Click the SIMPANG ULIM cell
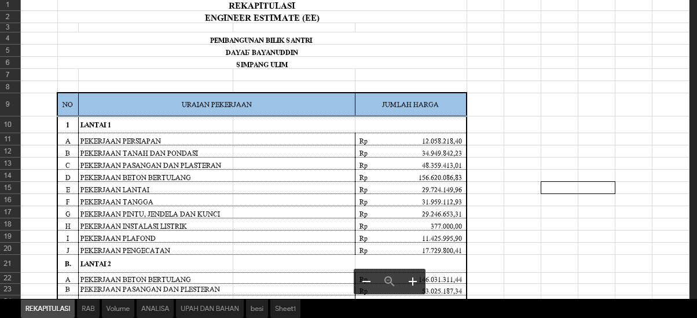Screen dimensions: 697x318 click(x=262, y=65)
